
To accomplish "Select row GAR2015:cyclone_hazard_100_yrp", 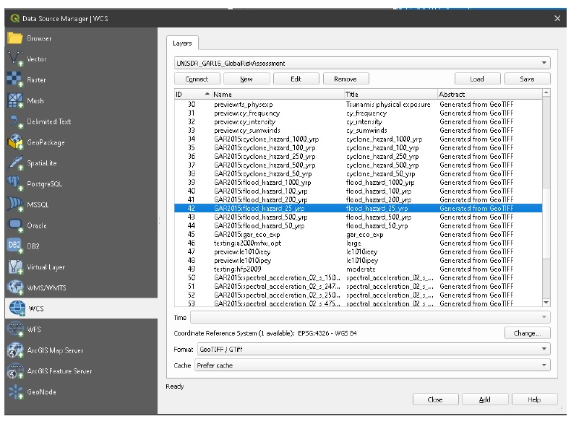I will (x=359, y=148).
